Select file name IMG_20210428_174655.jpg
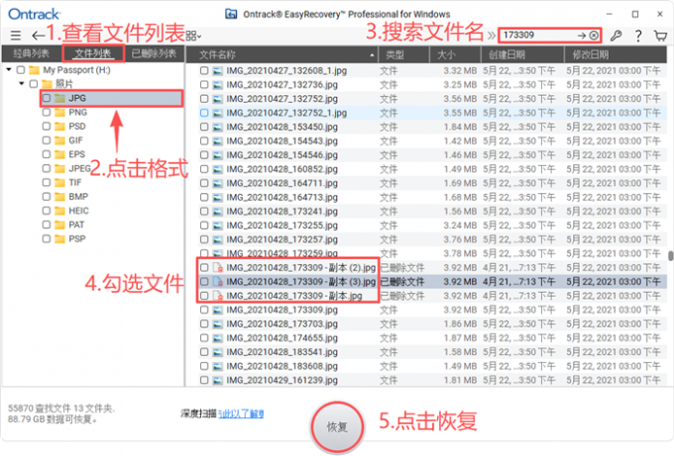Image resolution: width=674 pixels, height=456 pixels. coord(281,337)
